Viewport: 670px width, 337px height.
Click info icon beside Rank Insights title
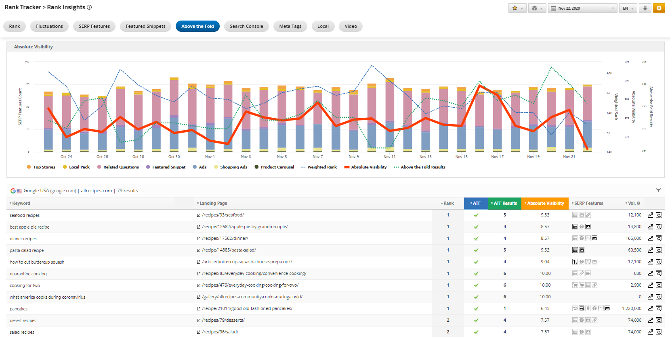89,7
